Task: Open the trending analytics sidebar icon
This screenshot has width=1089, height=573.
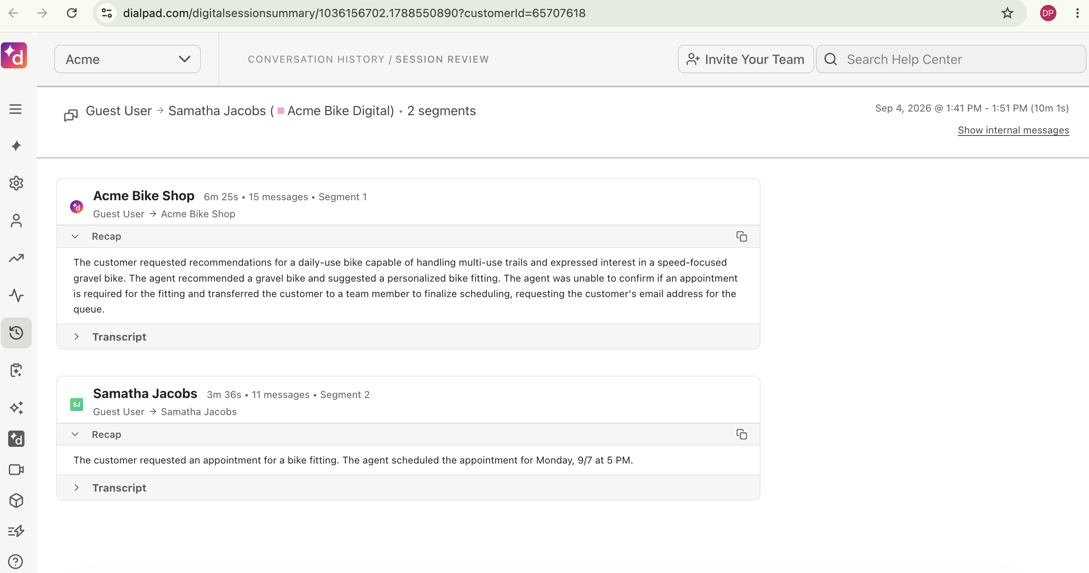Action: 16,258
